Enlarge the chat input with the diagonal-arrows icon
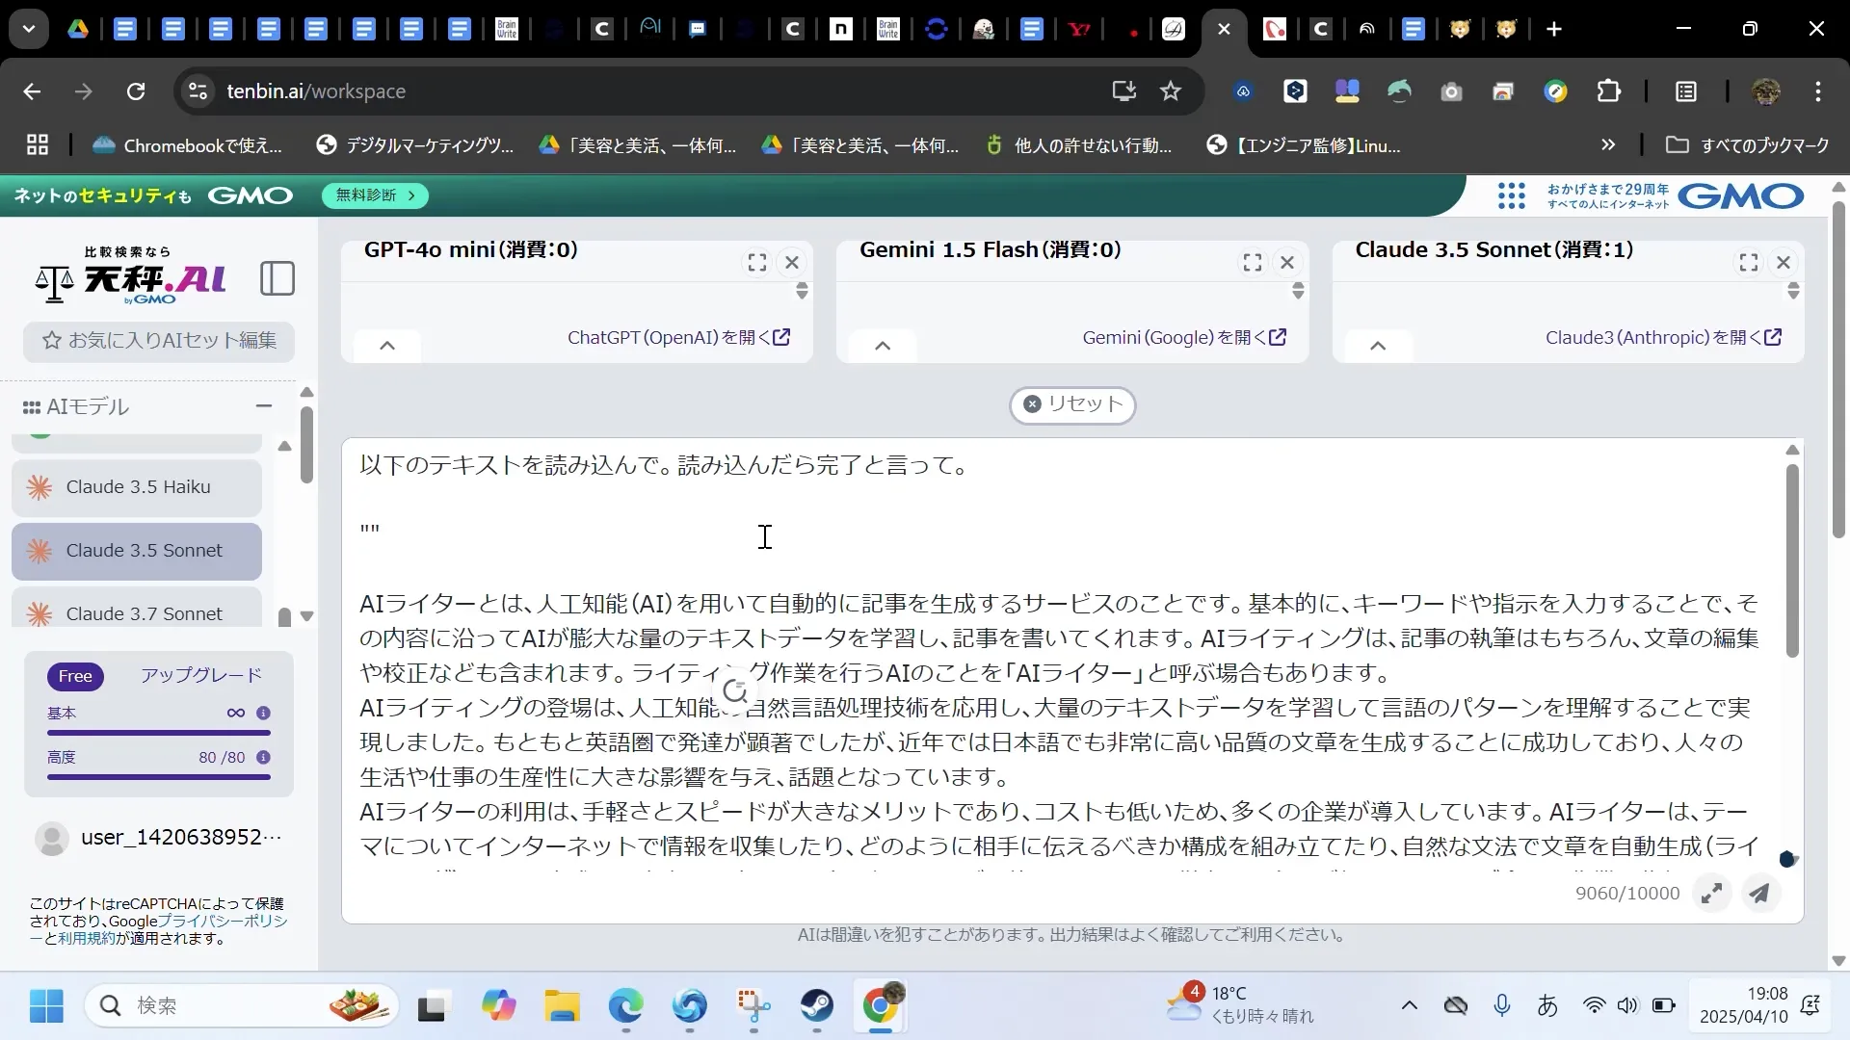1850x1040 pixels. coord(1713,894)
